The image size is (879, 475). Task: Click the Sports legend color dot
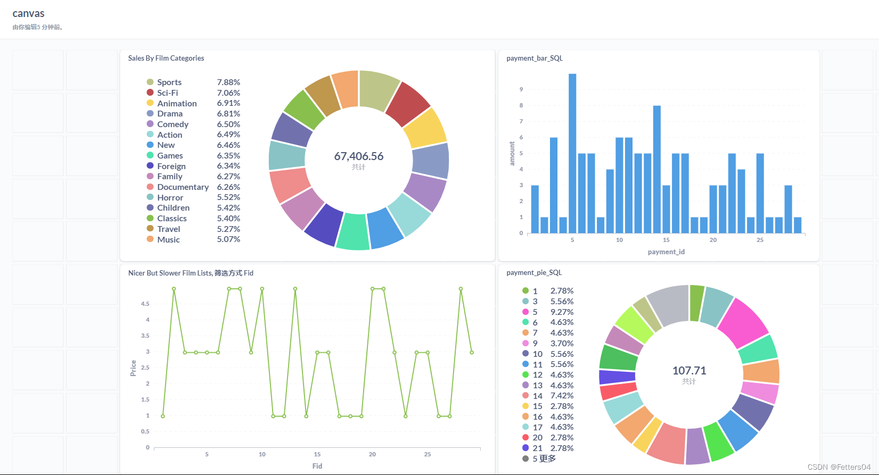(150, 82)
